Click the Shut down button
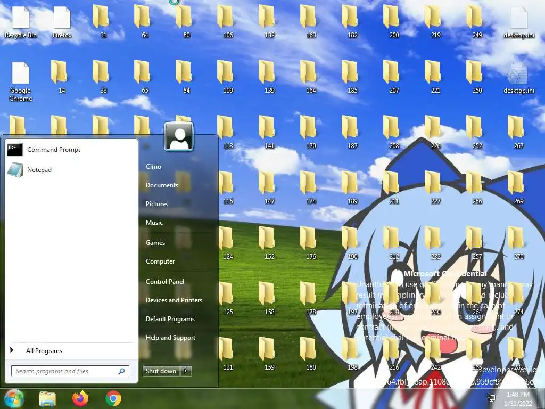Image resolution: width=545 pixels, height=409 pixels. 161,371
